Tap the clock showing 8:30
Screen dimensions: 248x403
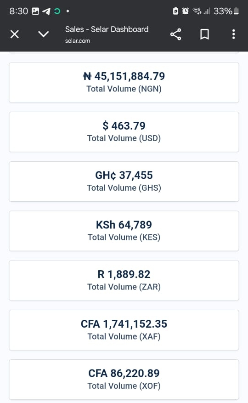pos(18,11)
